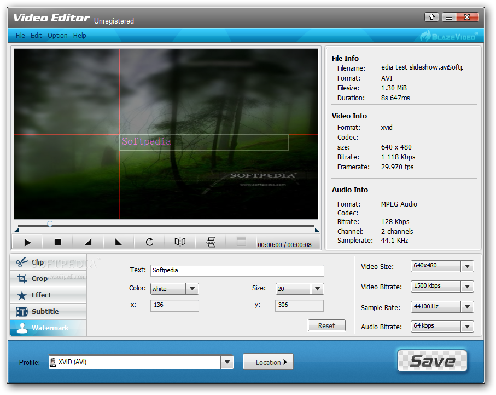Click the right trim marker triangle
496x395 pixels.
coord(317,230)
